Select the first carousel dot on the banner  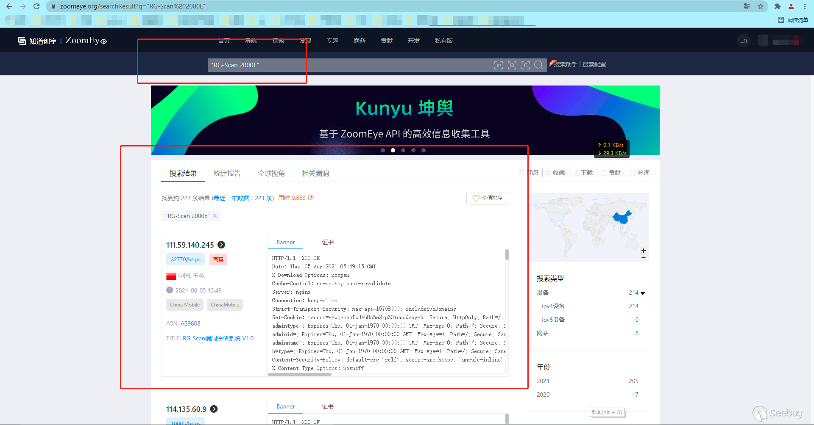pyautogui.click(x=383, y=150)
